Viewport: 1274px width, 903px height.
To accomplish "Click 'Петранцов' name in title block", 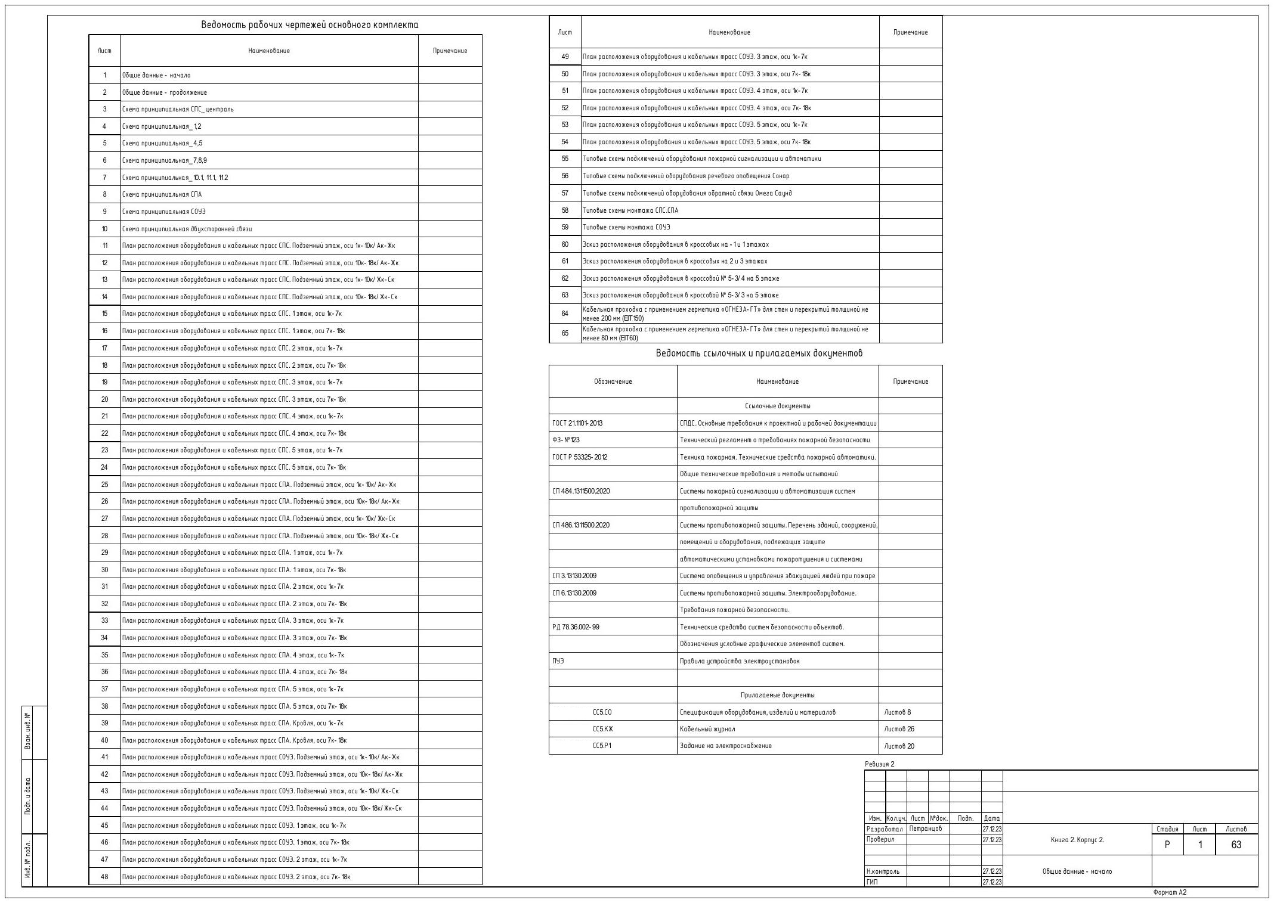I will [926, 828].
